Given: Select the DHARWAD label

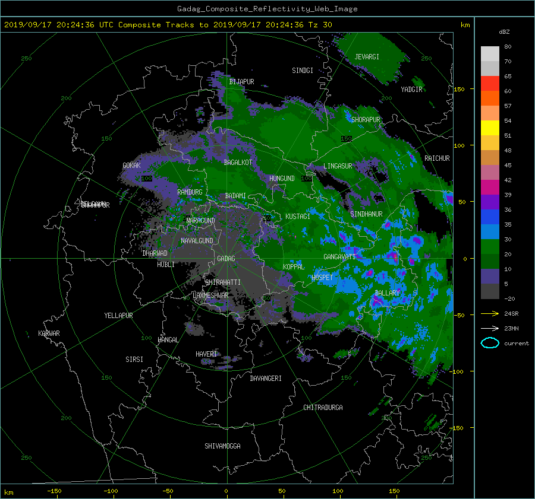Looking at the screenshot, I should pyautogui.click(x=155, y=253).
